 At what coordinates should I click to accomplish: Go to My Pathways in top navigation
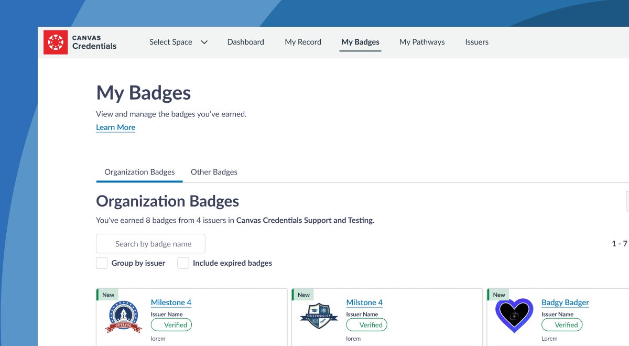click(422, 42)
